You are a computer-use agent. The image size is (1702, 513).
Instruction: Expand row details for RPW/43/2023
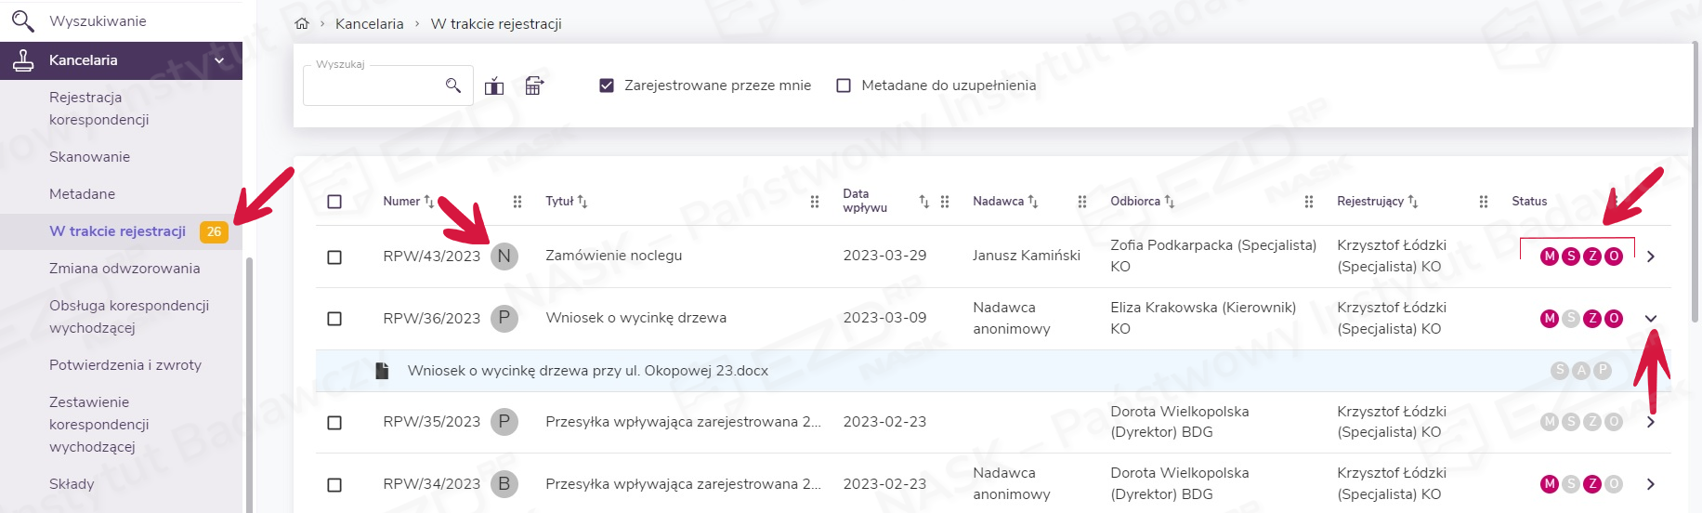click(x=1651, y=256)
